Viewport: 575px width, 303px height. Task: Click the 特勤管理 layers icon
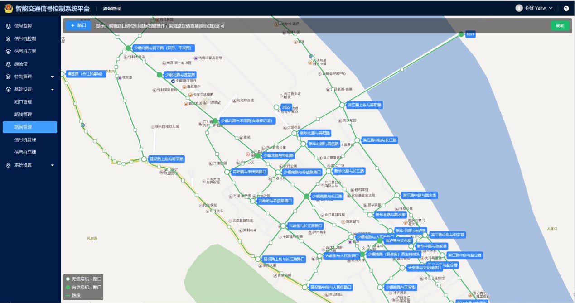click(8, 77)
